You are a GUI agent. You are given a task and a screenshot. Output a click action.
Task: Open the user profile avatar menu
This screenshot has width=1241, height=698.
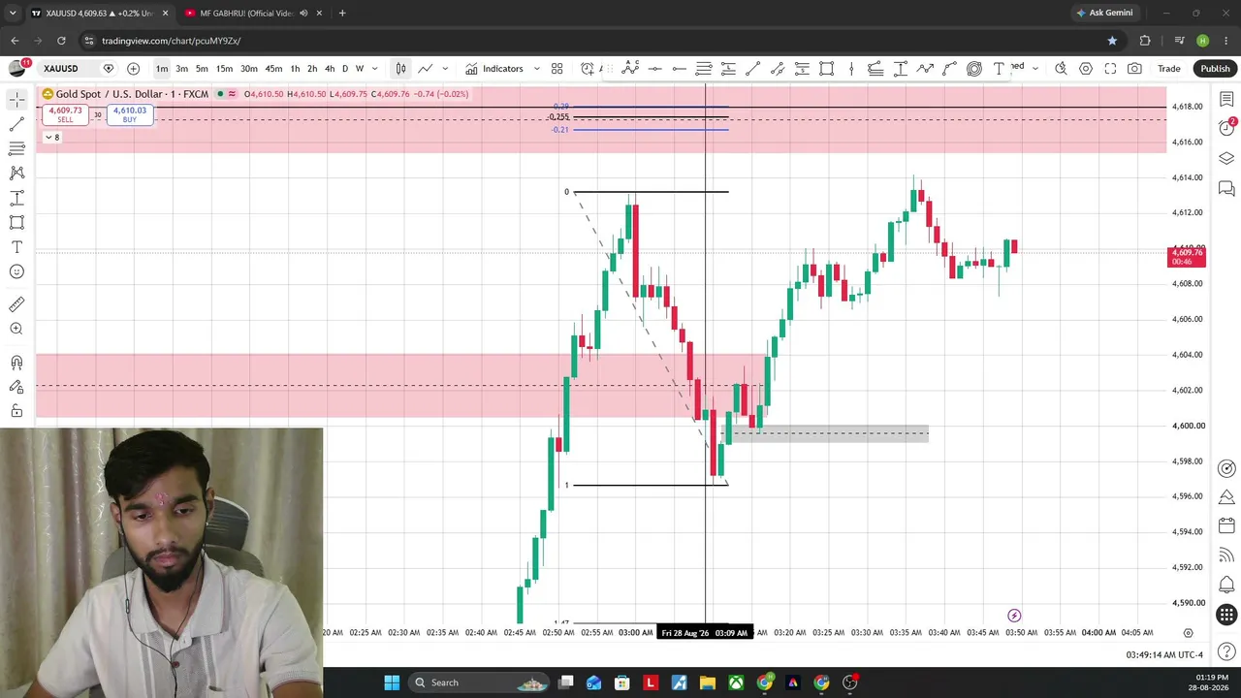click(x=16, y=68)
